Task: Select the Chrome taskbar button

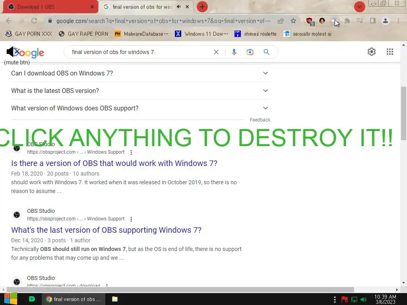Action: point(74,299)
